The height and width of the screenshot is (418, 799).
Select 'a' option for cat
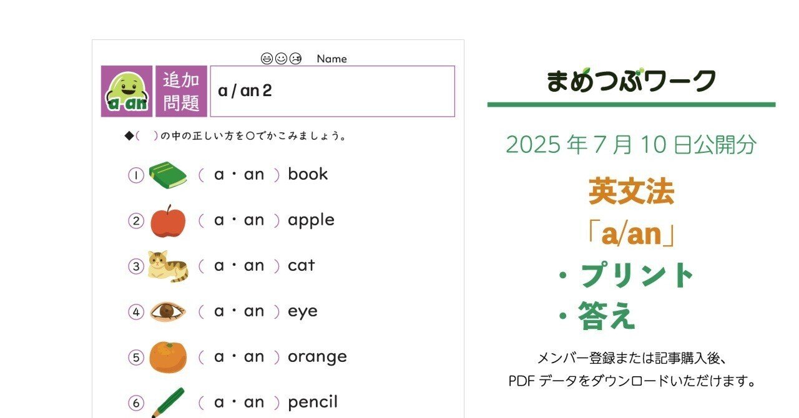(x=218, y=266)
